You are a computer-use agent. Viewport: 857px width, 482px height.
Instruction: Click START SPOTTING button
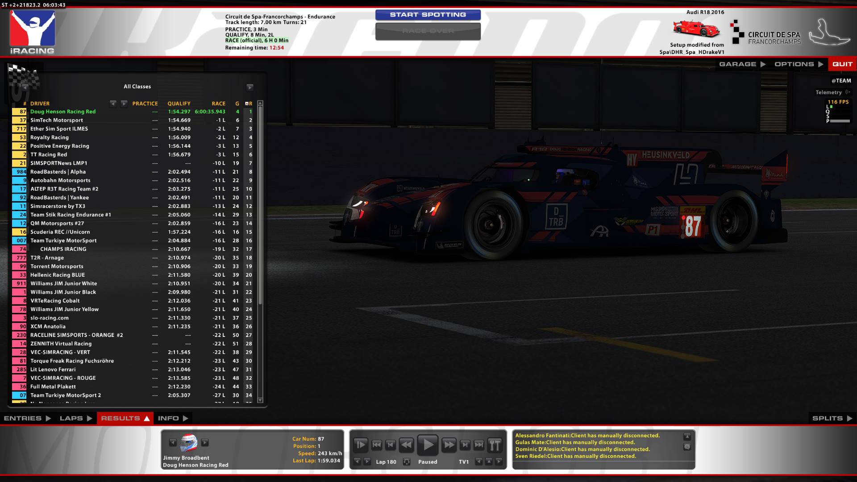pos(428,15)
